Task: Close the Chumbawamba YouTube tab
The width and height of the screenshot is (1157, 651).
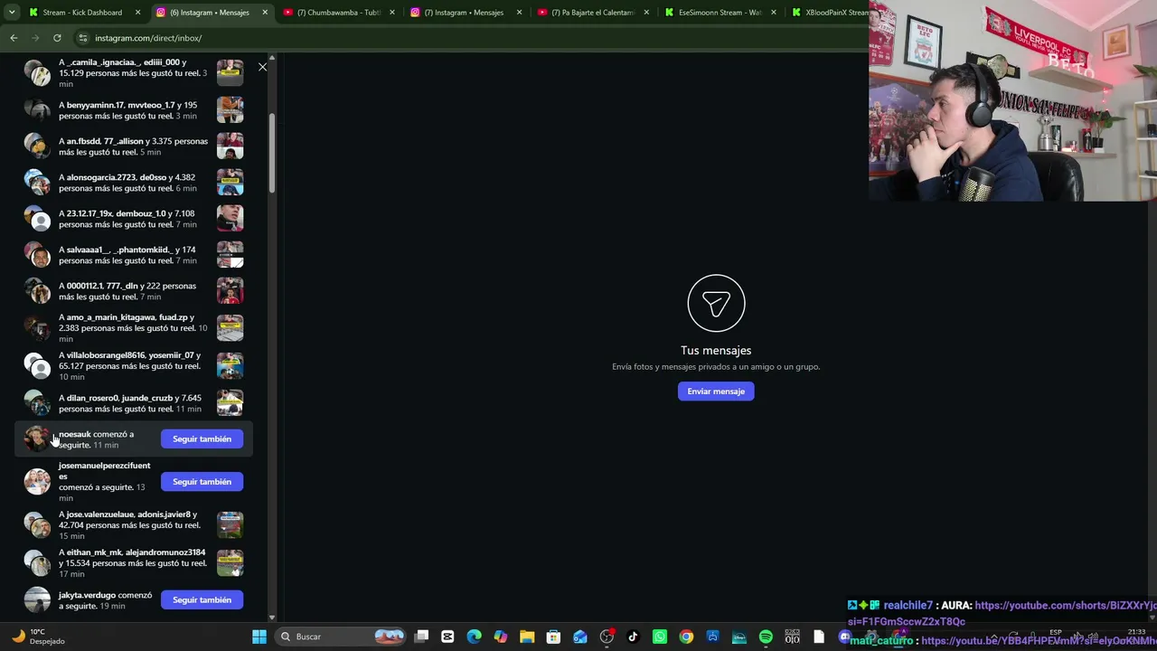Action: (x=391, y=13)
